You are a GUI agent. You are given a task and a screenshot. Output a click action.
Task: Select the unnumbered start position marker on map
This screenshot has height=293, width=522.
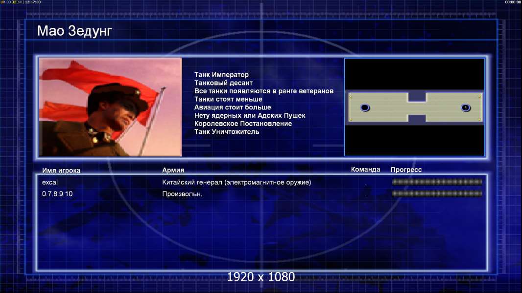(365, 107)
